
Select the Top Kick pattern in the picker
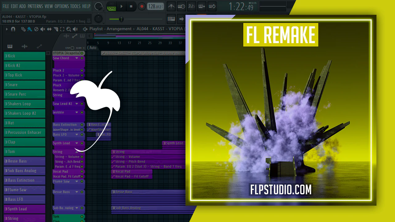coord(24,75)
